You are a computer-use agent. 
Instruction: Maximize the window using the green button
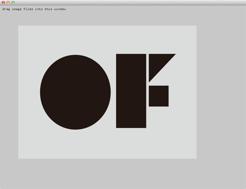click(x=13, y=3)
